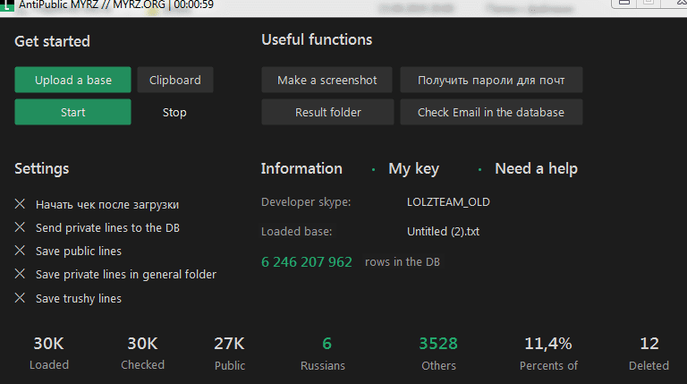Click the loaded base filename Untitled (2).txt
Viewport: 687px width, 384px height.
tap(443, 231)
